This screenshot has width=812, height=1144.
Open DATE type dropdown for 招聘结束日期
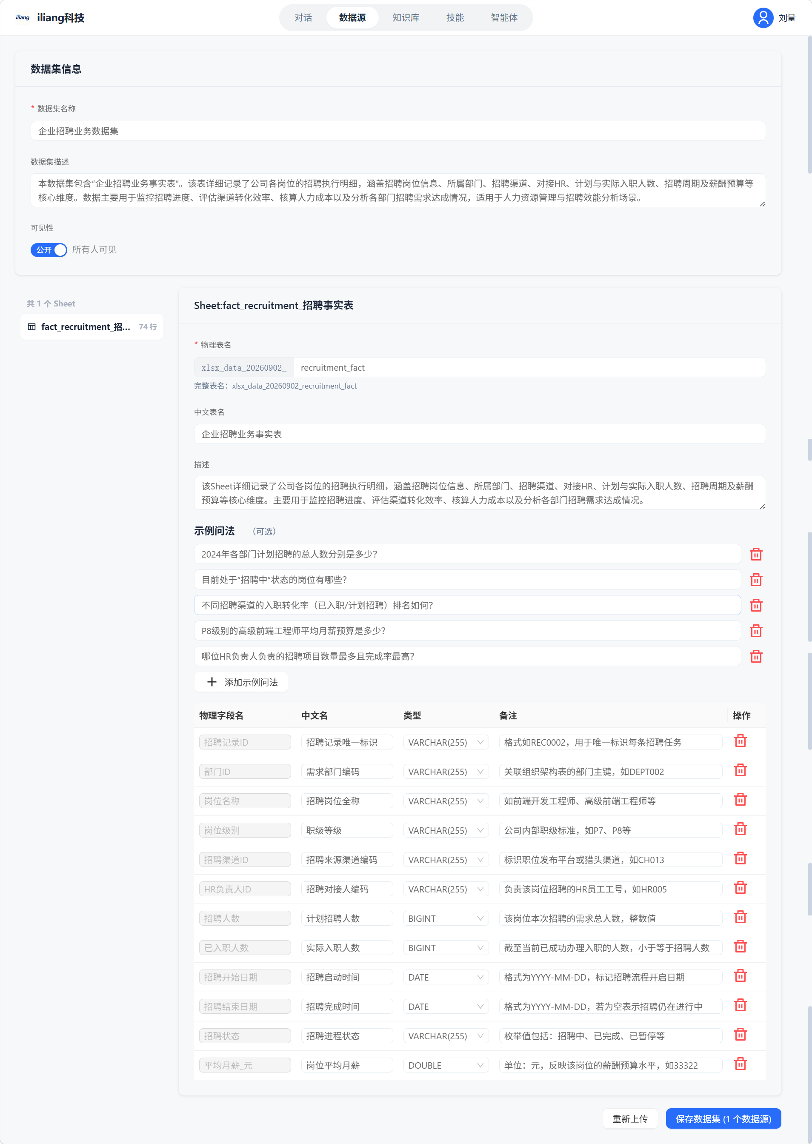pos(446,1007)
